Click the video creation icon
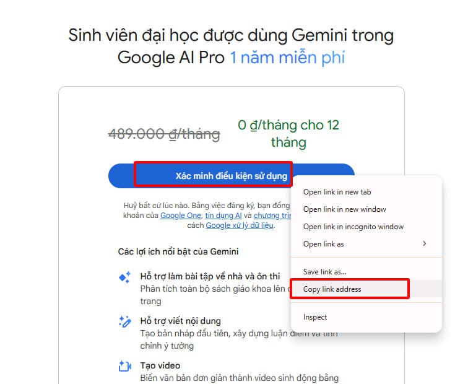Image resolution: width=468 pixels, height=384 pixels. [x=125, y=366]
